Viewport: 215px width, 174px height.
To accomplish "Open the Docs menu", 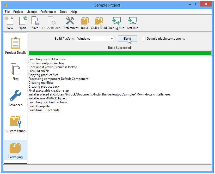I will coord(63,12).
